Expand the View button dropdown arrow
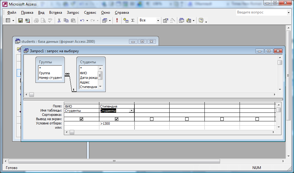The width and height of the screenshot is (294, 173). tap(13, 20)
